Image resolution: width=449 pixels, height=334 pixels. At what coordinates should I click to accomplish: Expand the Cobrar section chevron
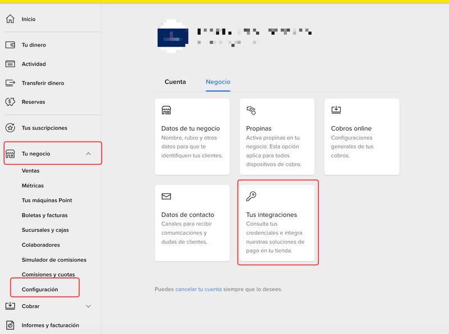(x=88, y=306)
